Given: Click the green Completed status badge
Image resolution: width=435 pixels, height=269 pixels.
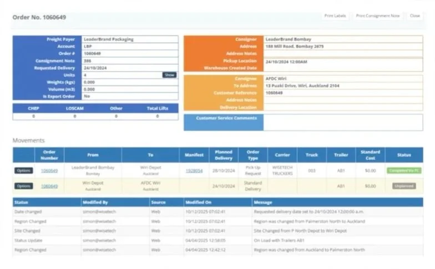Looking at the screenshot, I should click(x=404, y=170).
